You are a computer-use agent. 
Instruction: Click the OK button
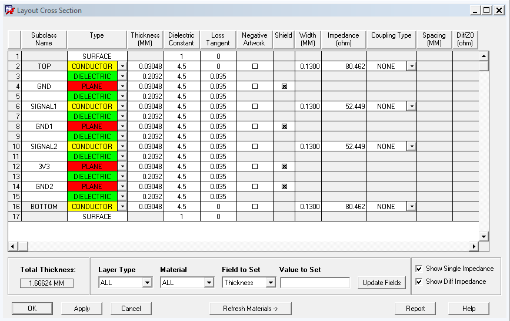click(32, 309)
